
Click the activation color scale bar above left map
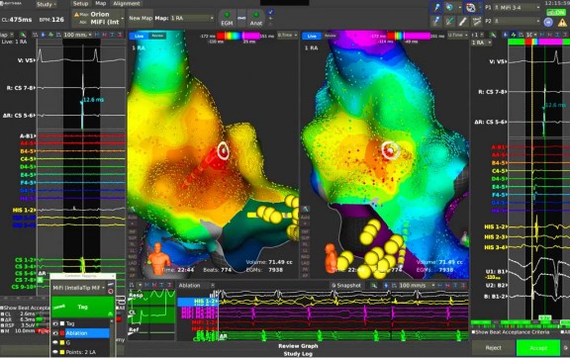pyautogui.click(x=237, y=36)
